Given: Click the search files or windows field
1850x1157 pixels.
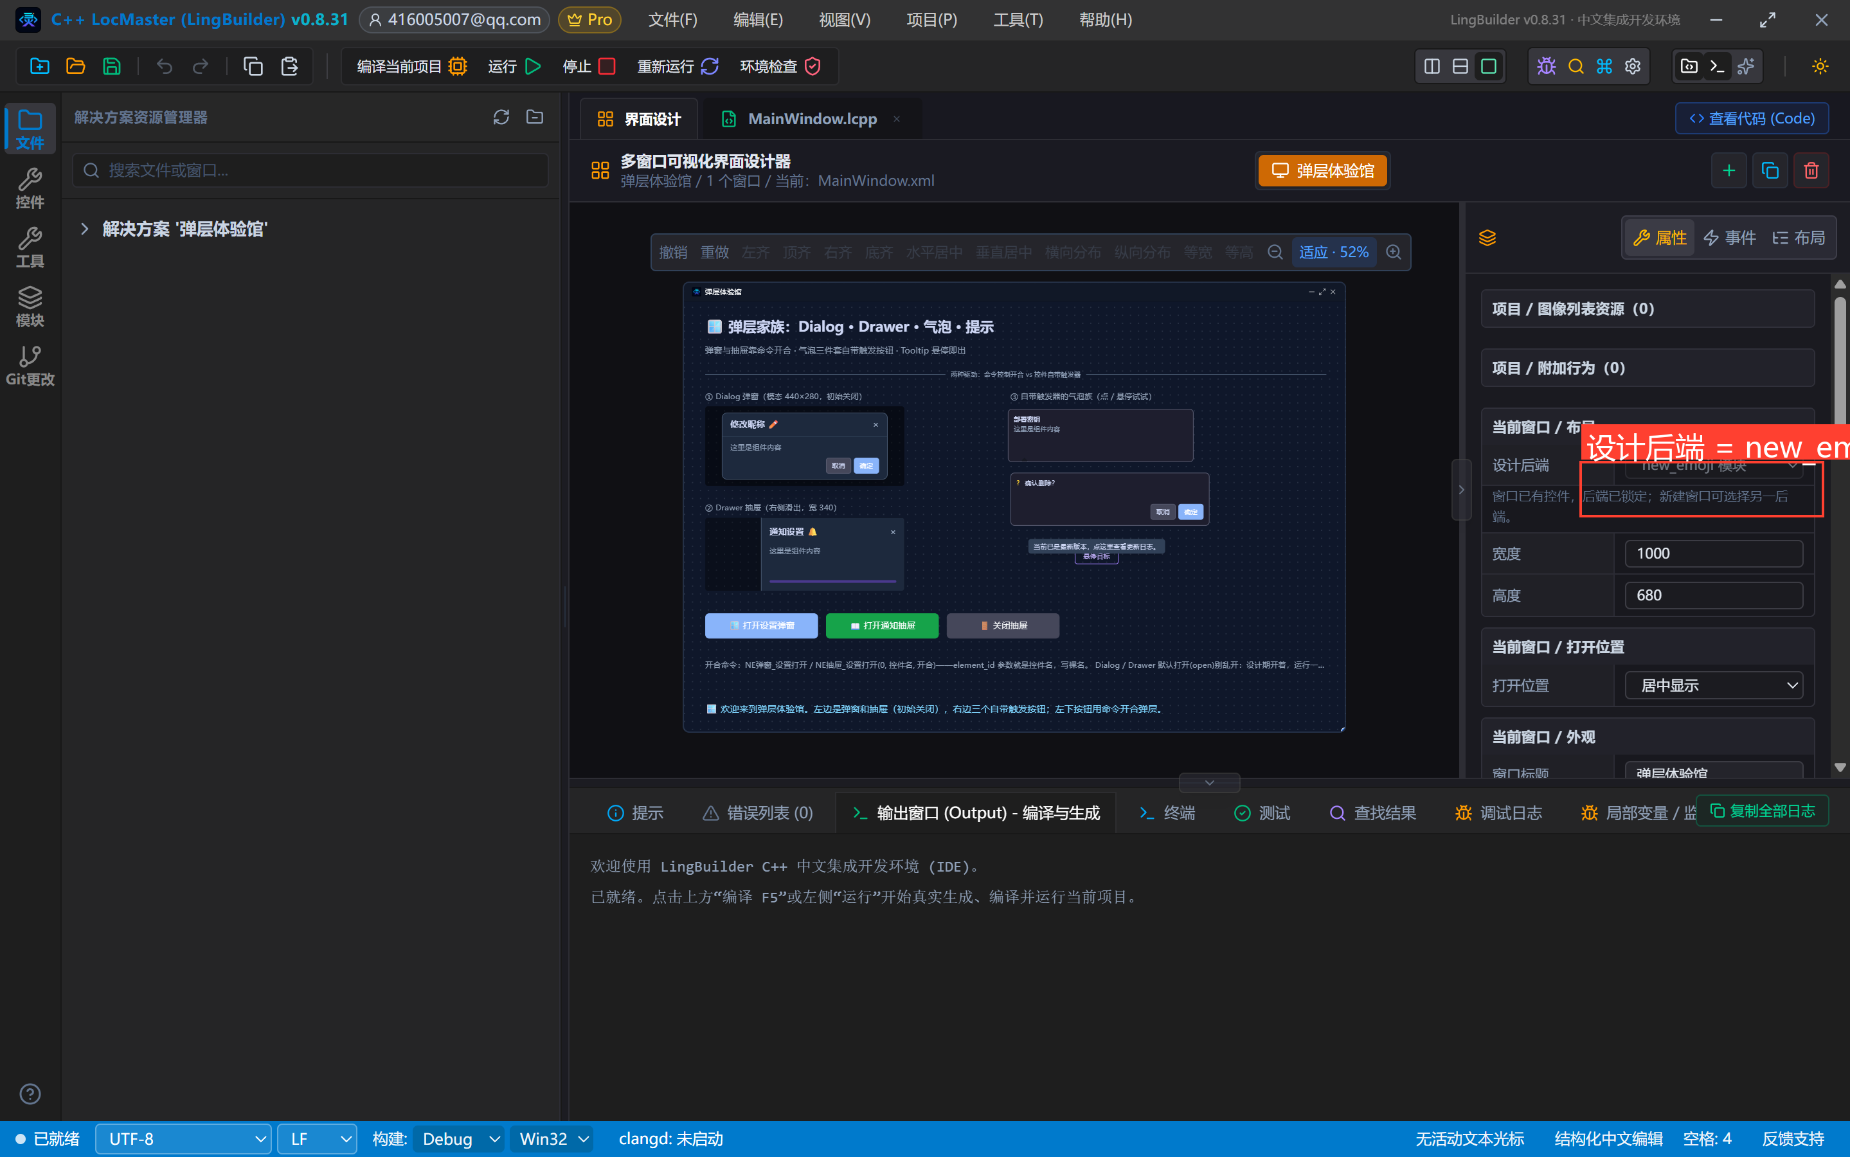Looking at the screenshot, I should (x=310, y=170).
